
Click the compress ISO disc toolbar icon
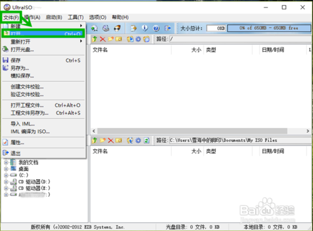click(106, 28)
